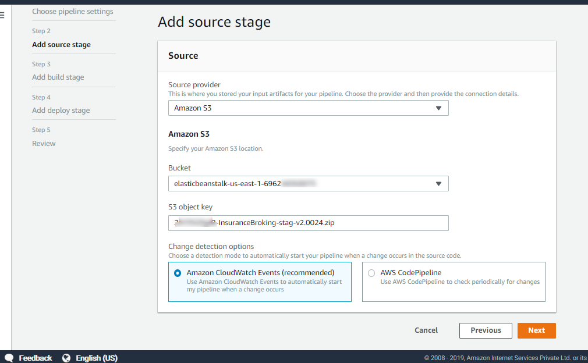Open Add deploy stage step
This screenshot has height=363, width=588.
pyautogui.click(x=61, y=111)
